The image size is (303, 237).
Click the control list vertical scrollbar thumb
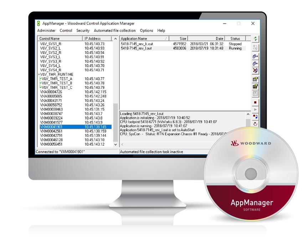pyautogui.click(x=115, y=122)
